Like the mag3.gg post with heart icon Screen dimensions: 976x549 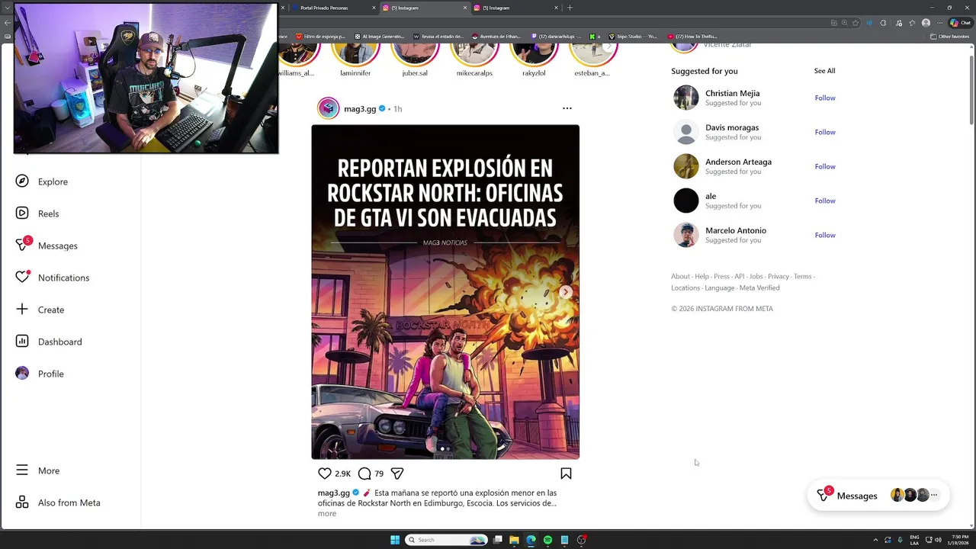point(325,474)
